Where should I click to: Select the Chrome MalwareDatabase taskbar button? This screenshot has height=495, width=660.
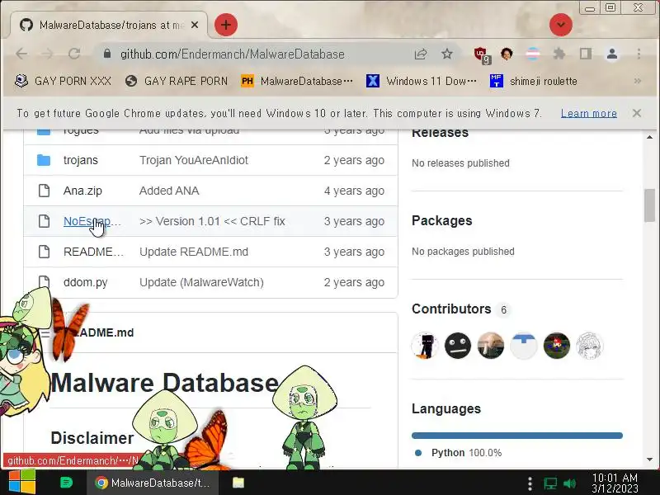(x=153, y=483)
